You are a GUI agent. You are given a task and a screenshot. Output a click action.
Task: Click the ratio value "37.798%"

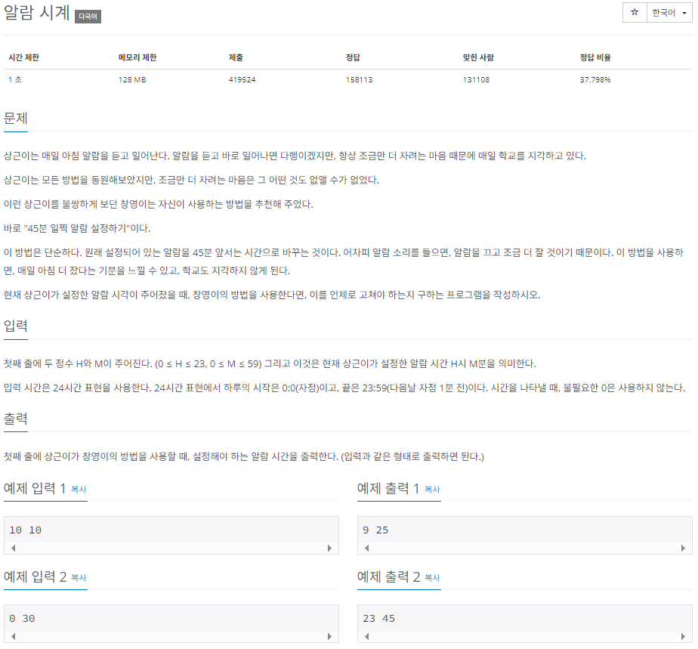coord(595,79)
